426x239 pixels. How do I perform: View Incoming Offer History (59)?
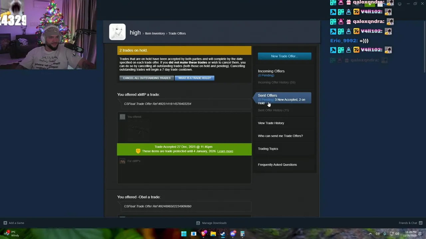tap(277, 82)
